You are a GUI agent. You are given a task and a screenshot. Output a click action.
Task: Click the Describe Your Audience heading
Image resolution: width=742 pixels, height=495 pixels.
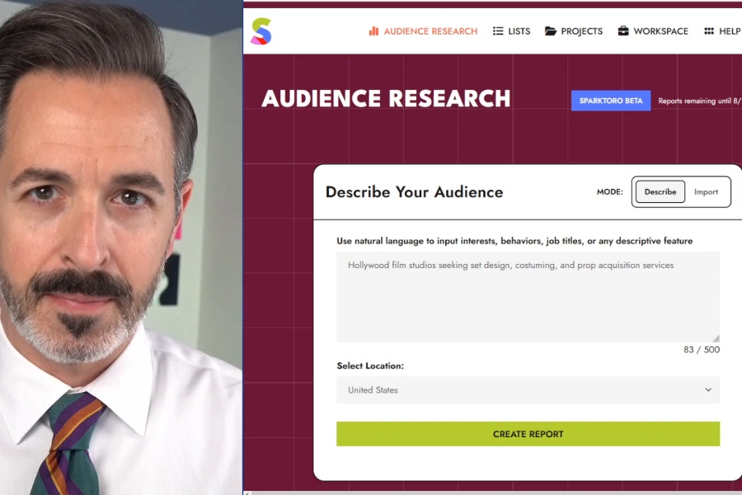[x=414, y=192]
